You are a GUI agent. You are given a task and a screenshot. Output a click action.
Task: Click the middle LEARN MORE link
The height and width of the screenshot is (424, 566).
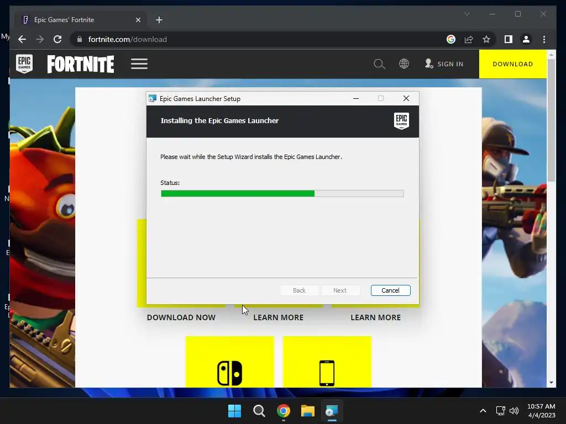pyautogui.click(x=279, y=317)
